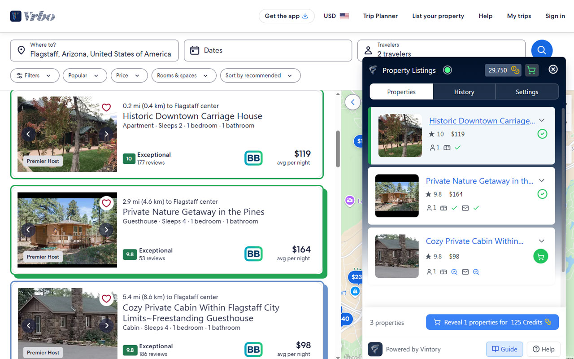Expand Private Nature Getaway panel card chevron
Screen dimensions: 574x359
pyautogui.click(x=542, y=180)
